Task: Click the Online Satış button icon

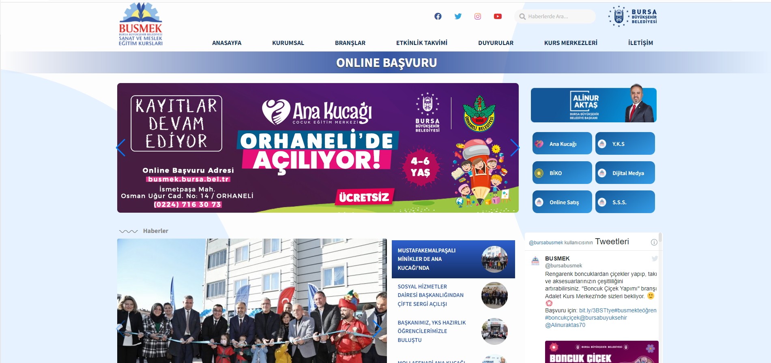Action: tap(539, 202)
